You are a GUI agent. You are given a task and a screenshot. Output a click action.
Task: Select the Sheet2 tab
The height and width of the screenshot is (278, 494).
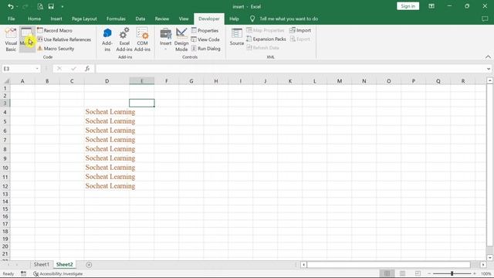click(x=64, y=264)
